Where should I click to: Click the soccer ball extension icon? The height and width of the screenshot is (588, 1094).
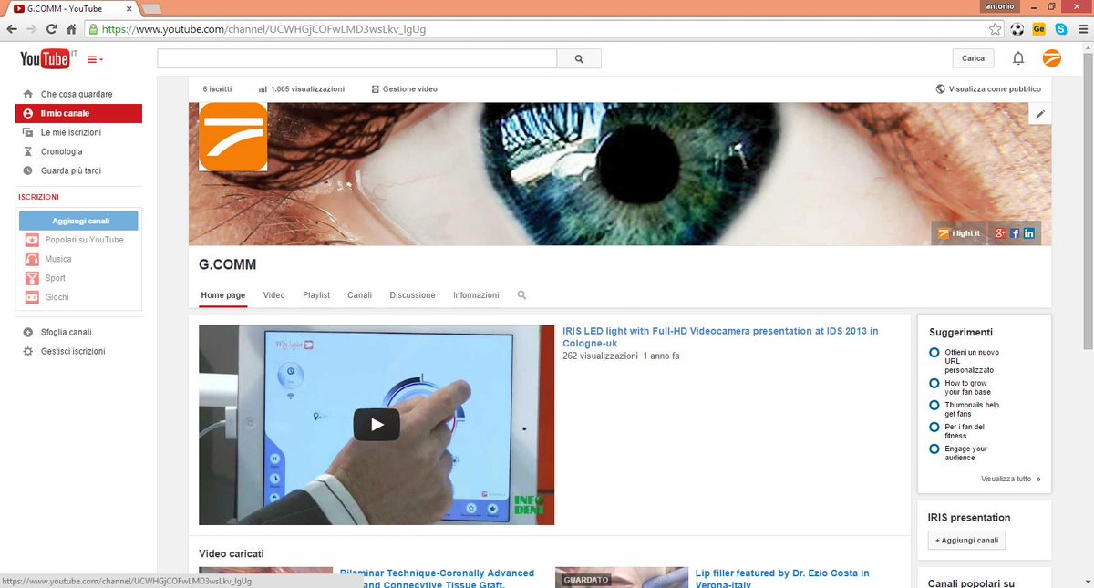1017,29
